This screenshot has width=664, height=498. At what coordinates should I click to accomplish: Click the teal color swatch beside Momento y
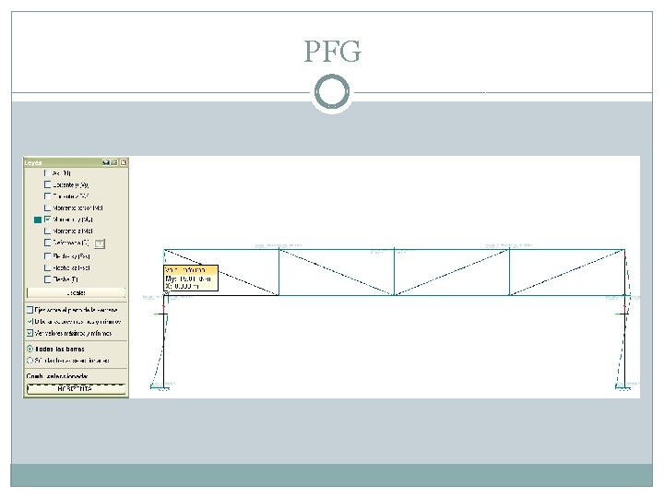[38, 219]
